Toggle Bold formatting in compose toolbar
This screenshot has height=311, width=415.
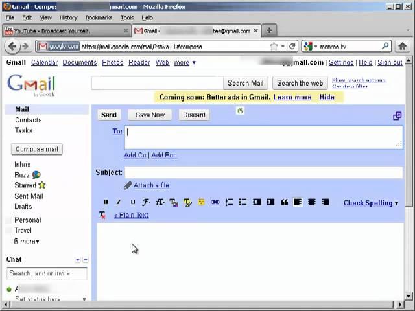click(106, 202)
